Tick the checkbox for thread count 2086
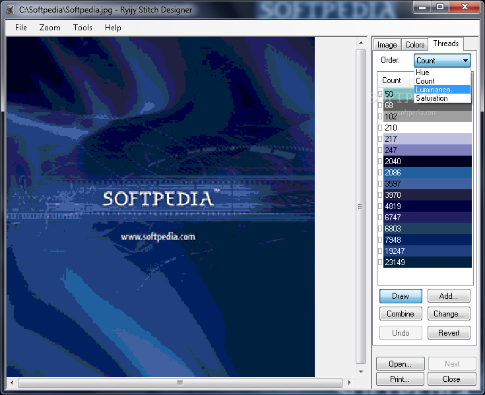The height and width of the screenshot is (395, 485). pyautogui.click(x=380, y=173)
